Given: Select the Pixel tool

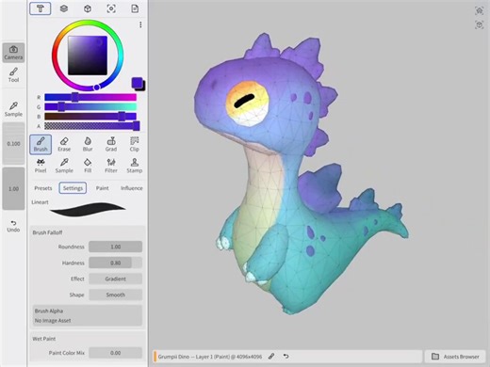Looking at the screenshot, I should tap(41, 166).
